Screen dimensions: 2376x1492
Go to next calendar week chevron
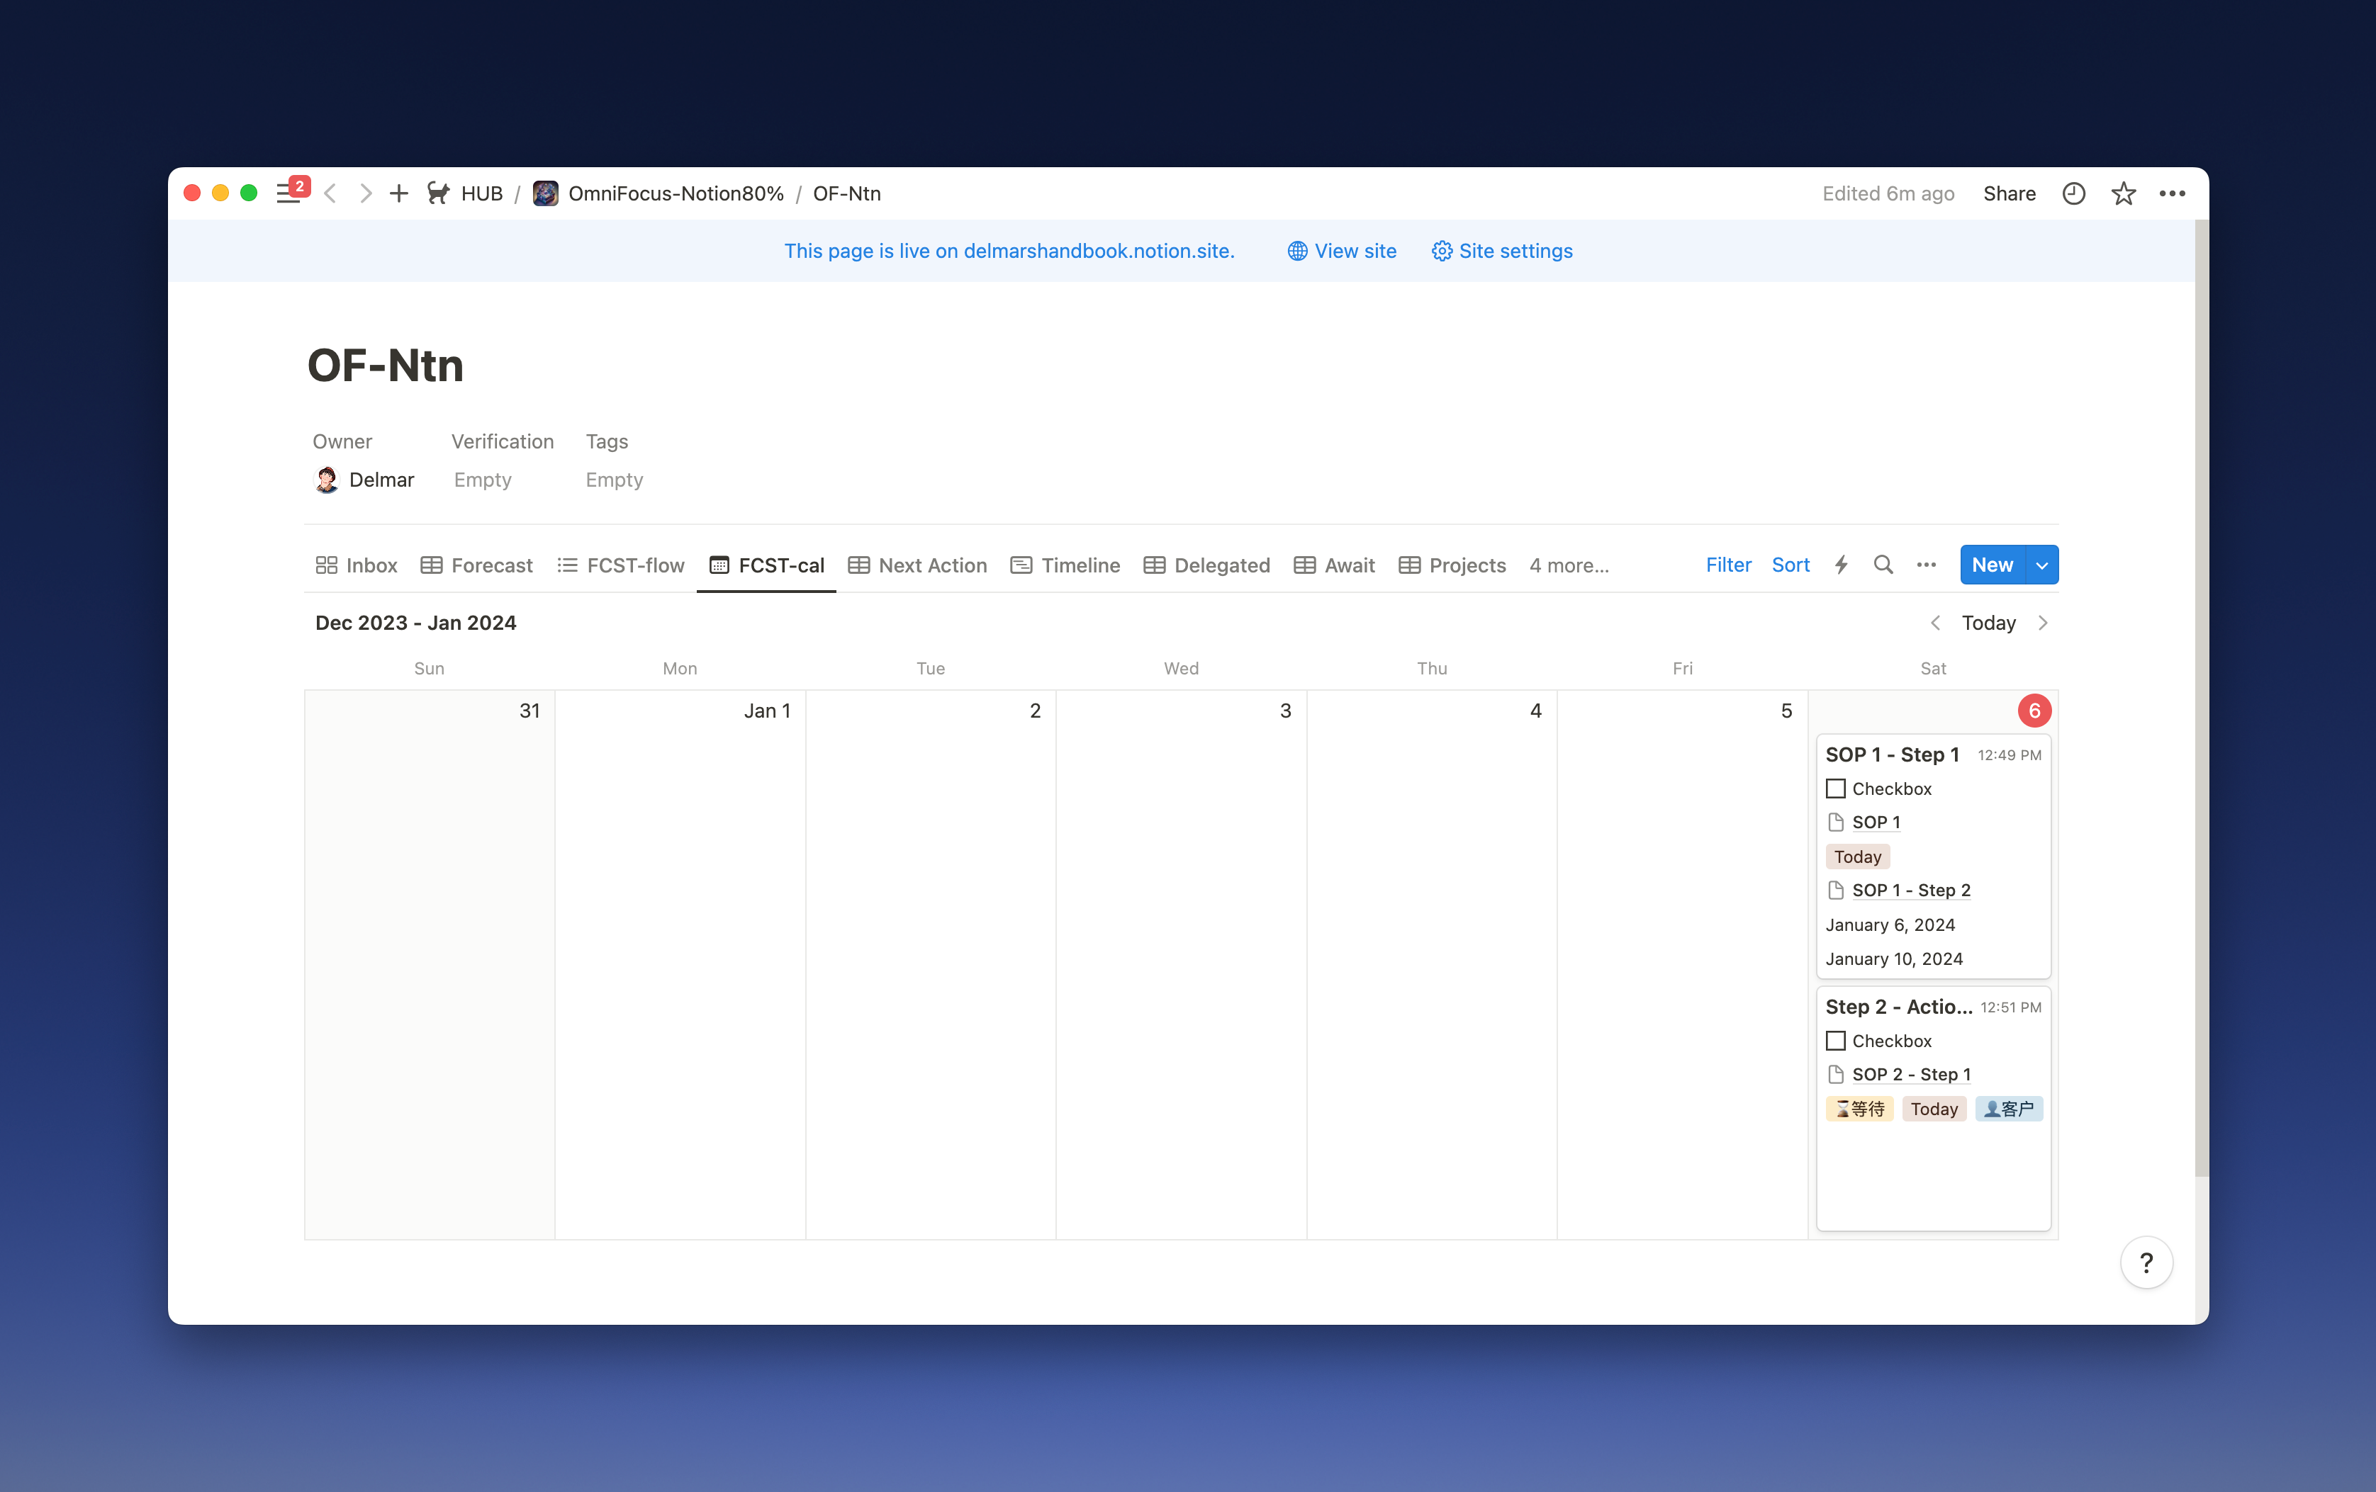[2044, 623]
